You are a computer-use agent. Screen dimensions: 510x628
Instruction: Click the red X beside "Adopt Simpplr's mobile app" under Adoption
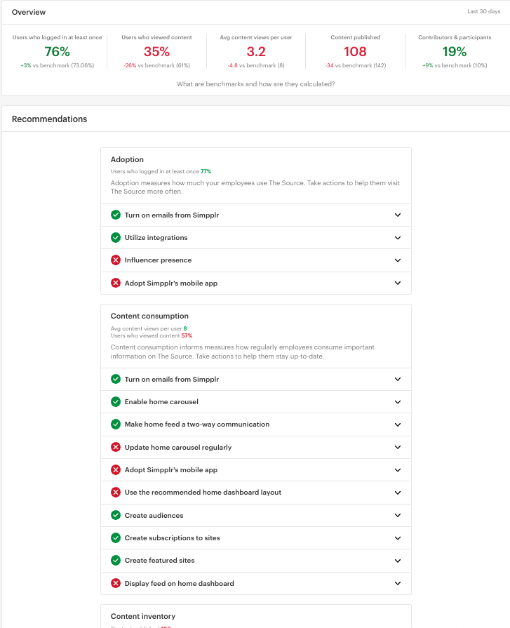coord(116,283)
